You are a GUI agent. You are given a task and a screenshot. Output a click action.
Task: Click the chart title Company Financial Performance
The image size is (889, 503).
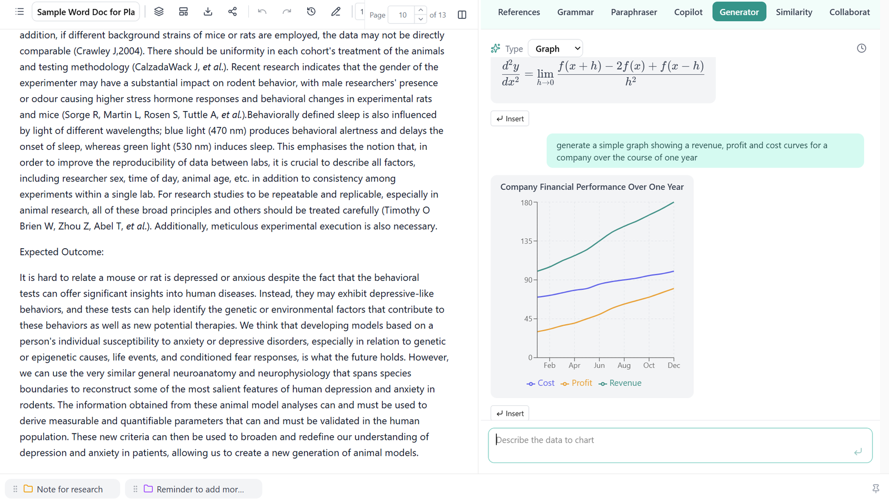592,187
